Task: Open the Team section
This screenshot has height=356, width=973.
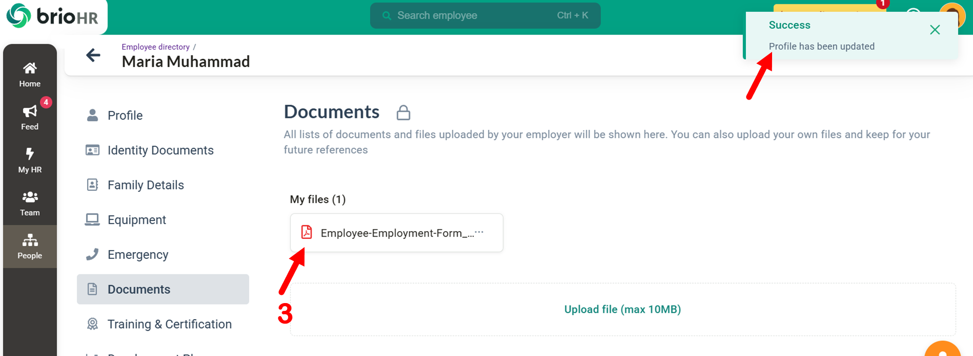Action: 30,203
